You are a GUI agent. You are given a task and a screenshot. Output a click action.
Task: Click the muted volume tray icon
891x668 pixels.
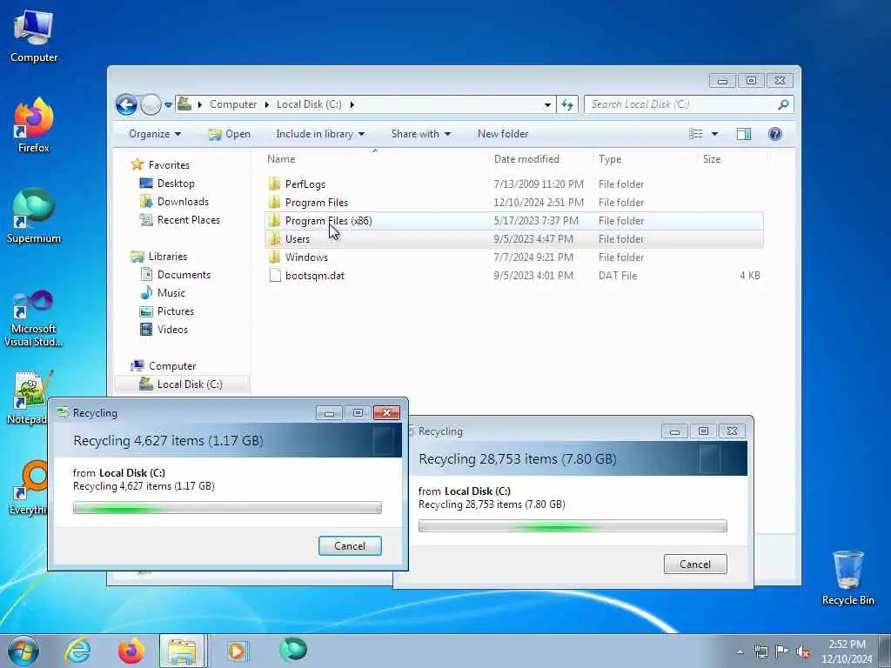(803, 652)
